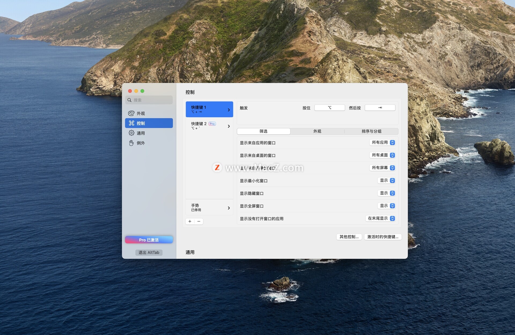Click the 显示来自桌面的窗口 label

click(258, 155)
